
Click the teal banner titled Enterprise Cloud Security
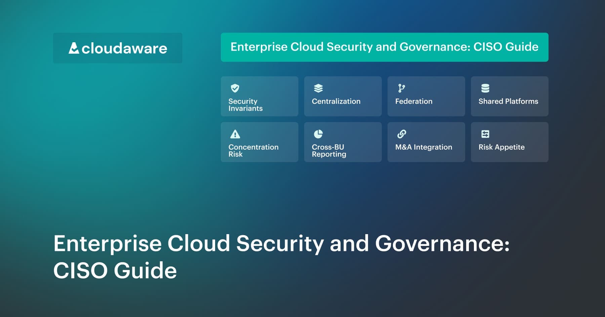tap(385, 47)
